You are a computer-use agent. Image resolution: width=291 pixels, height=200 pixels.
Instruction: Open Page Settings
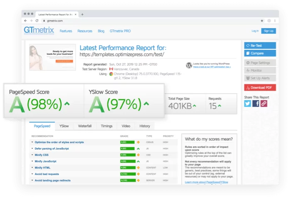coord(260,63)
